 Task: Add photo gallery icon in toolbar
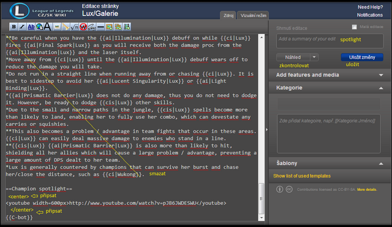118,27
